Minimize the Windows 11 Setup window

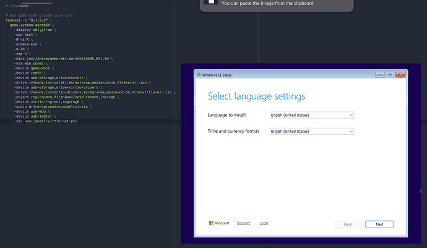380,75
